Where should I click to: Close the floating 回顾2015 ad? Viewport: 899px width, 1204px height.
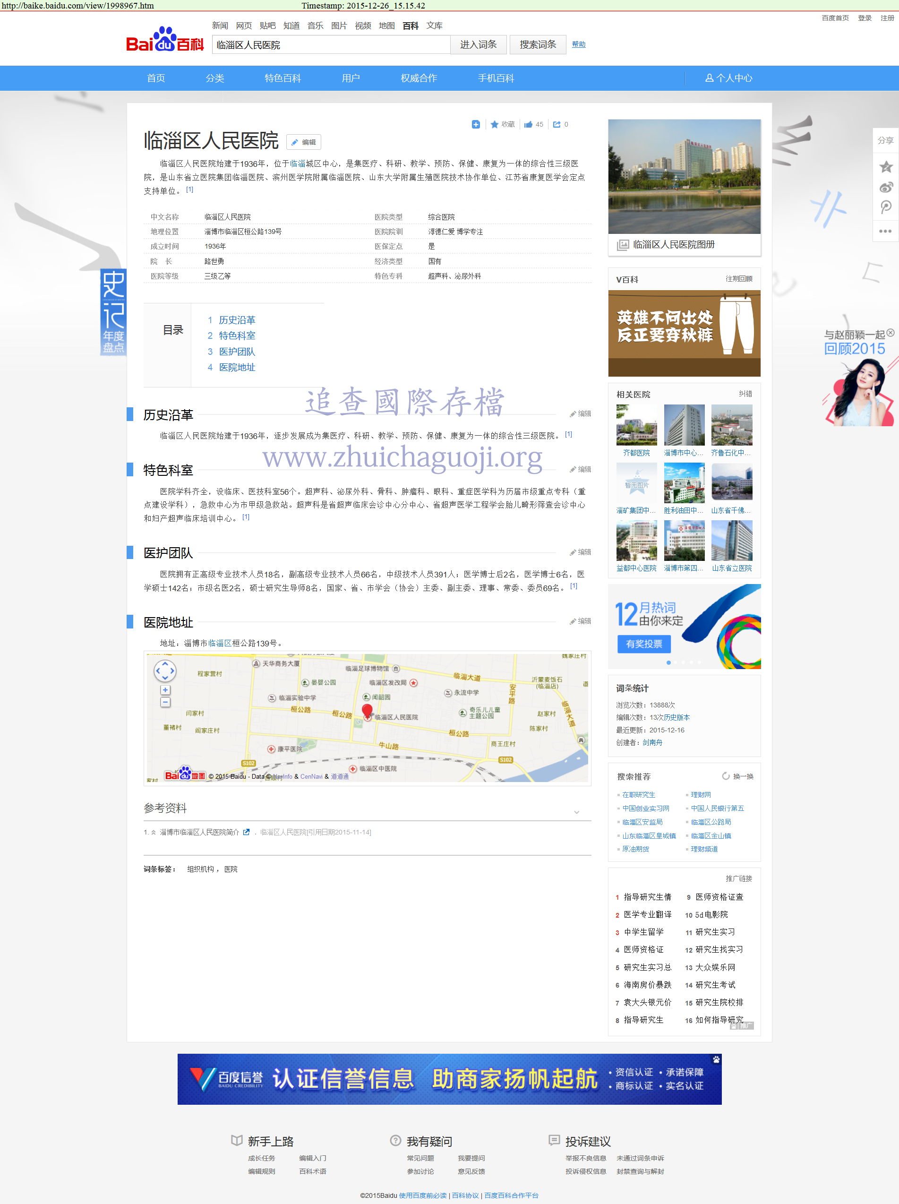coord(890,332)
